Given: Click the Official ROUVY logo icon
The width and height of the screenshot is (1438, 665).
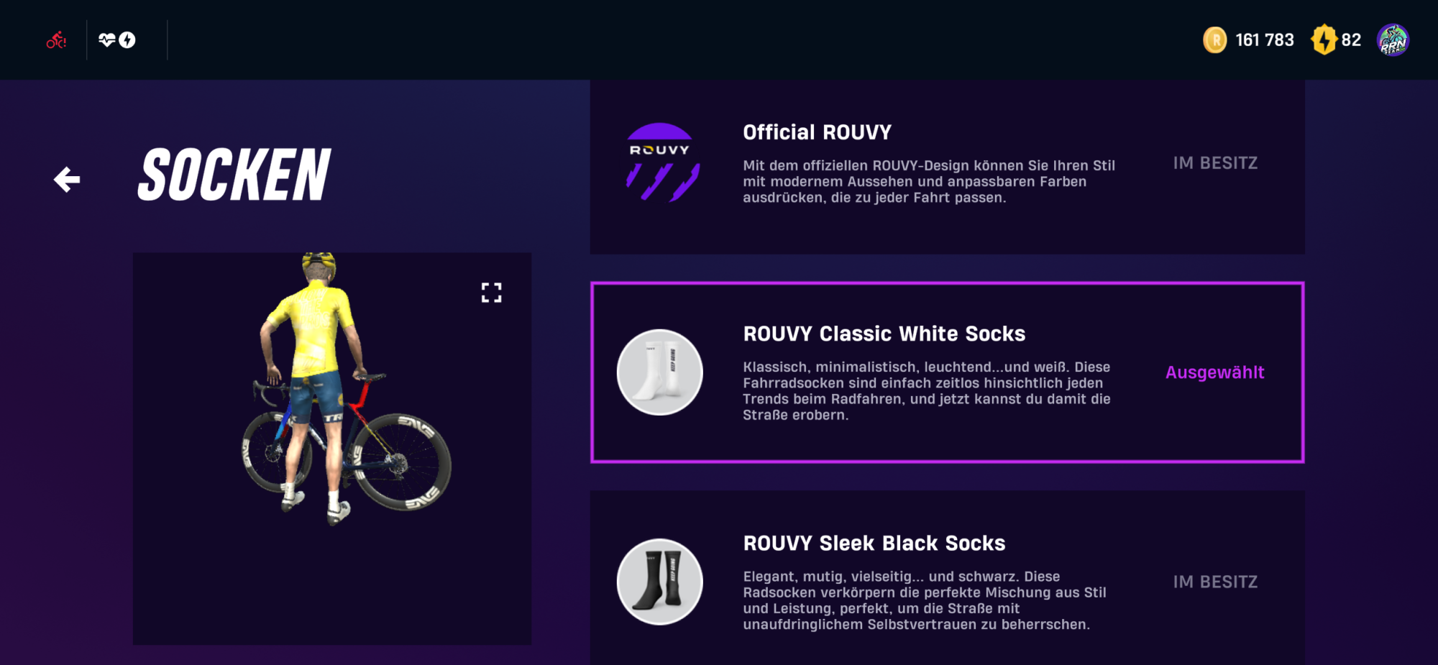Looking at the screenshot, I should pyautogui.click(x=660, y=162).
